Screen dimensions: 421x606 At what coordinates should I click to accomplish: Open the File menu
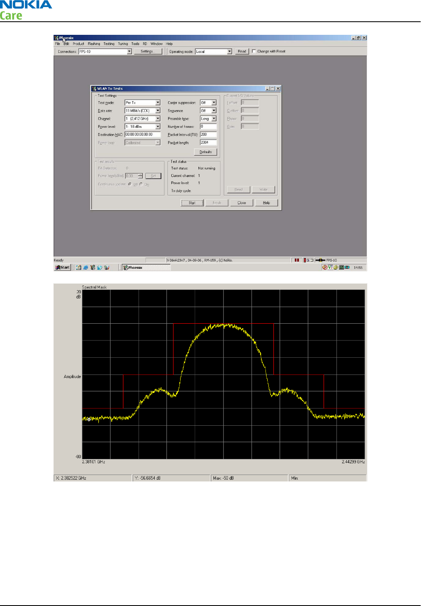pyautogui.click(x=57, y=44)
